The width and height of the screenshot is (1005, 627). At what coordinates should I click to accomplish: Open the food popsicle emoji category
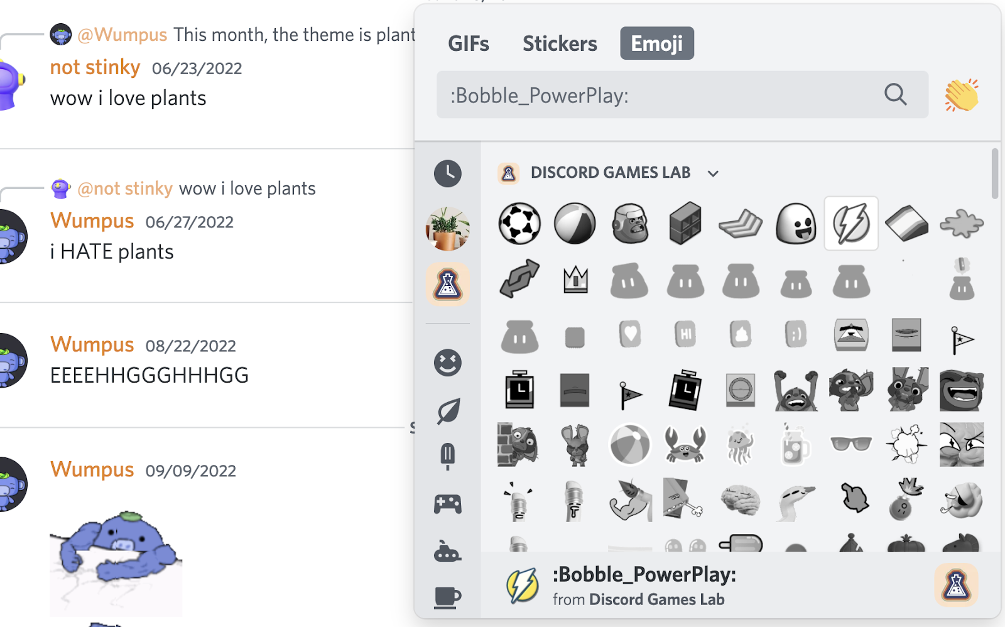pyautogui.click(x=448, y=456)
